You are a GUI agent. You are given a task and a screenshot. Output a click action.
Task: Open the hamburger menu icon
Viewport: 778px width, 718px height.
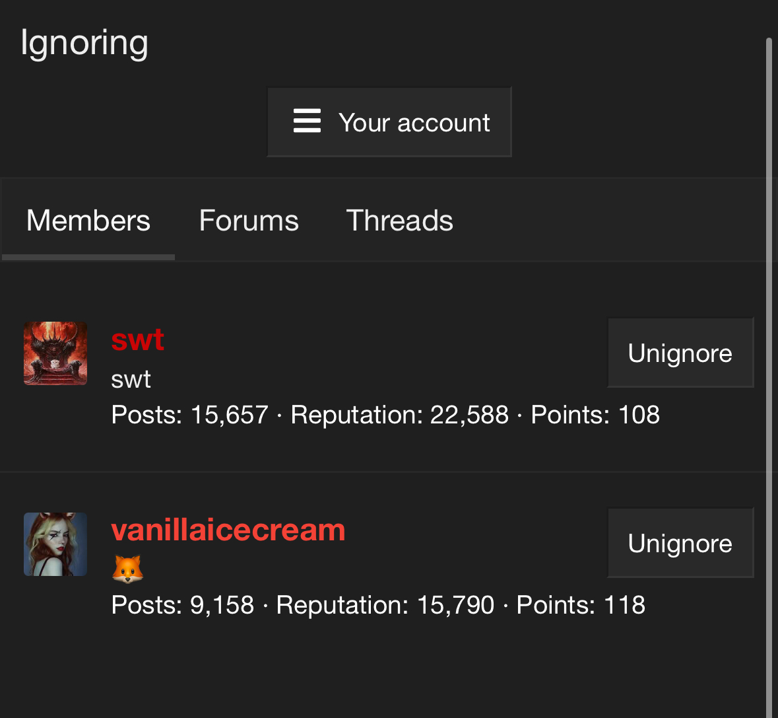pos(307,121)
